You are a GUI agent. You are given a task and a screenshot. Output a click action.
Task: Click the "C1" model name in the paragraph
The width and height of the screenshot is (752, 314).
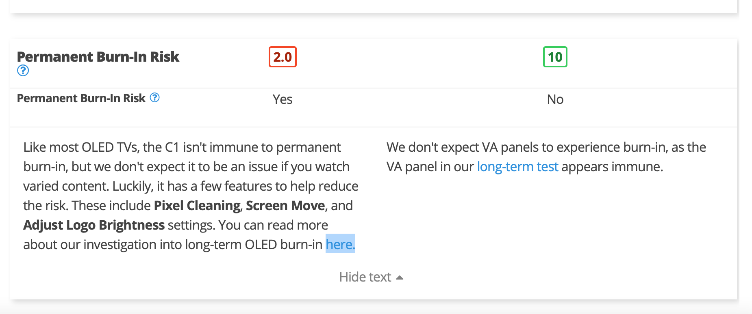(172, 147)
